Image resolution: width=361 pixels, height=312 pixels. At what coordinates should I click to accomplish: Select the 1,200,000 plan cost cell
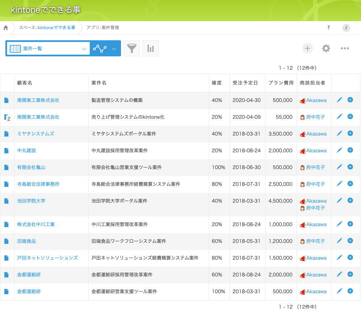click(x=280, y=241)
